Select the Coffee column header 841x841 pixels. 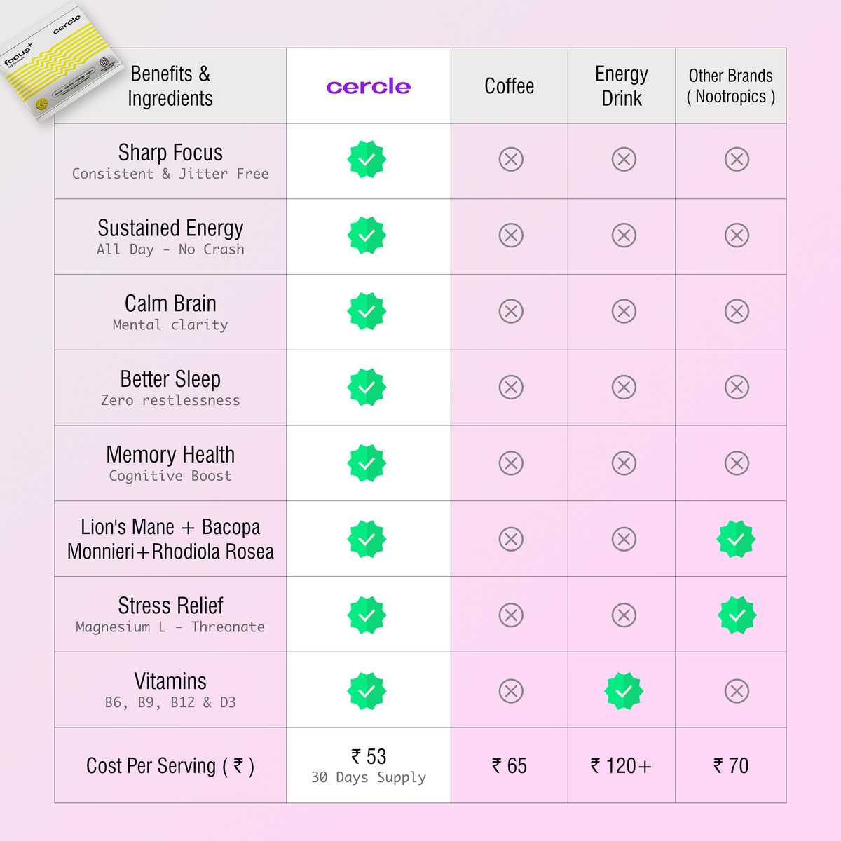[x=510, y=86]
